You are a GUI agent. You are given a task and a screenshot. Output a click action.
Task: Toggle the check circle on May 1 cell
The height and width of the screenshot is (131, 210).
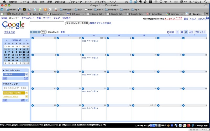click(133, 105)
